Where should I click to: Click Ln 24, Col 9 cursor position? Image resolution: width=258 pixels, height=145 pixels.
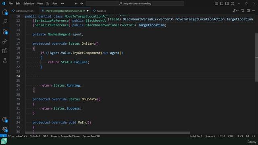coord(196,136)
